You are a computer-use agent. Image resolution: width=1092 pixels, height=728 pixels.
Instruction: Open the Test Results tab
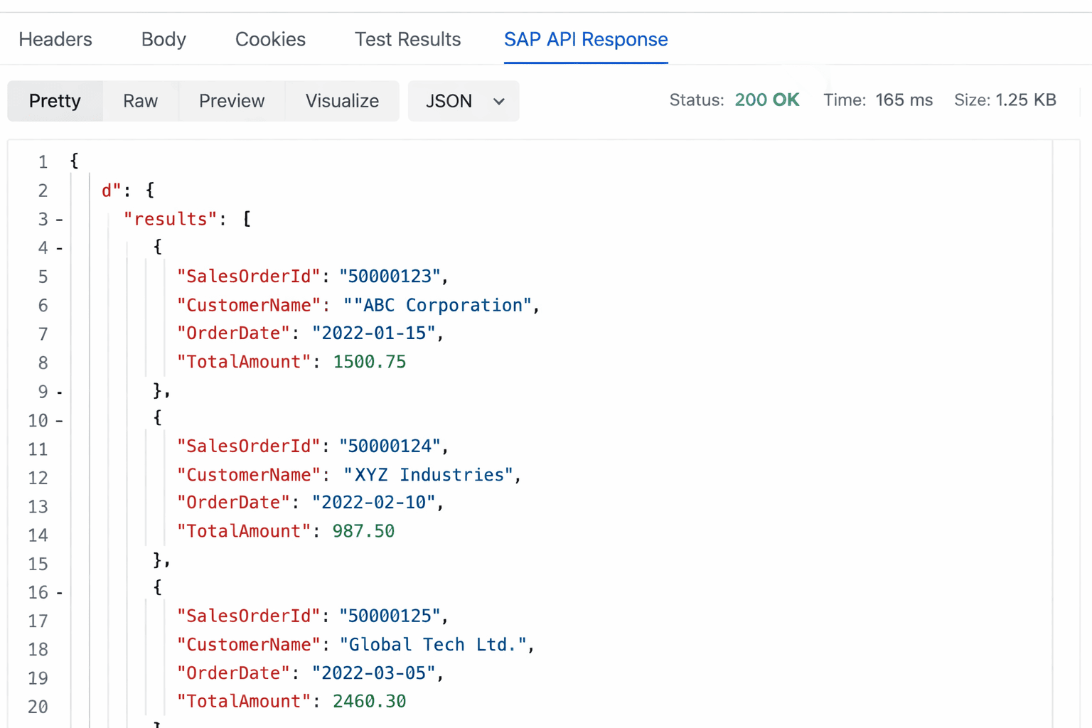[x=407, y=39]
